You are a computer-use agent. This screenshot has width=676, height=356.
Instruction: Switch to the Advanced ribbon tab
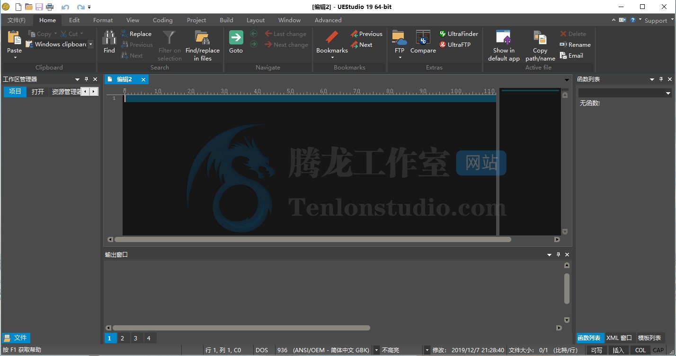point(328,20)
